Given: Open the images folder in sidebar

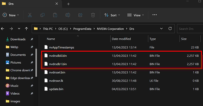Looking at the screenshot, I should coord(15,101).
